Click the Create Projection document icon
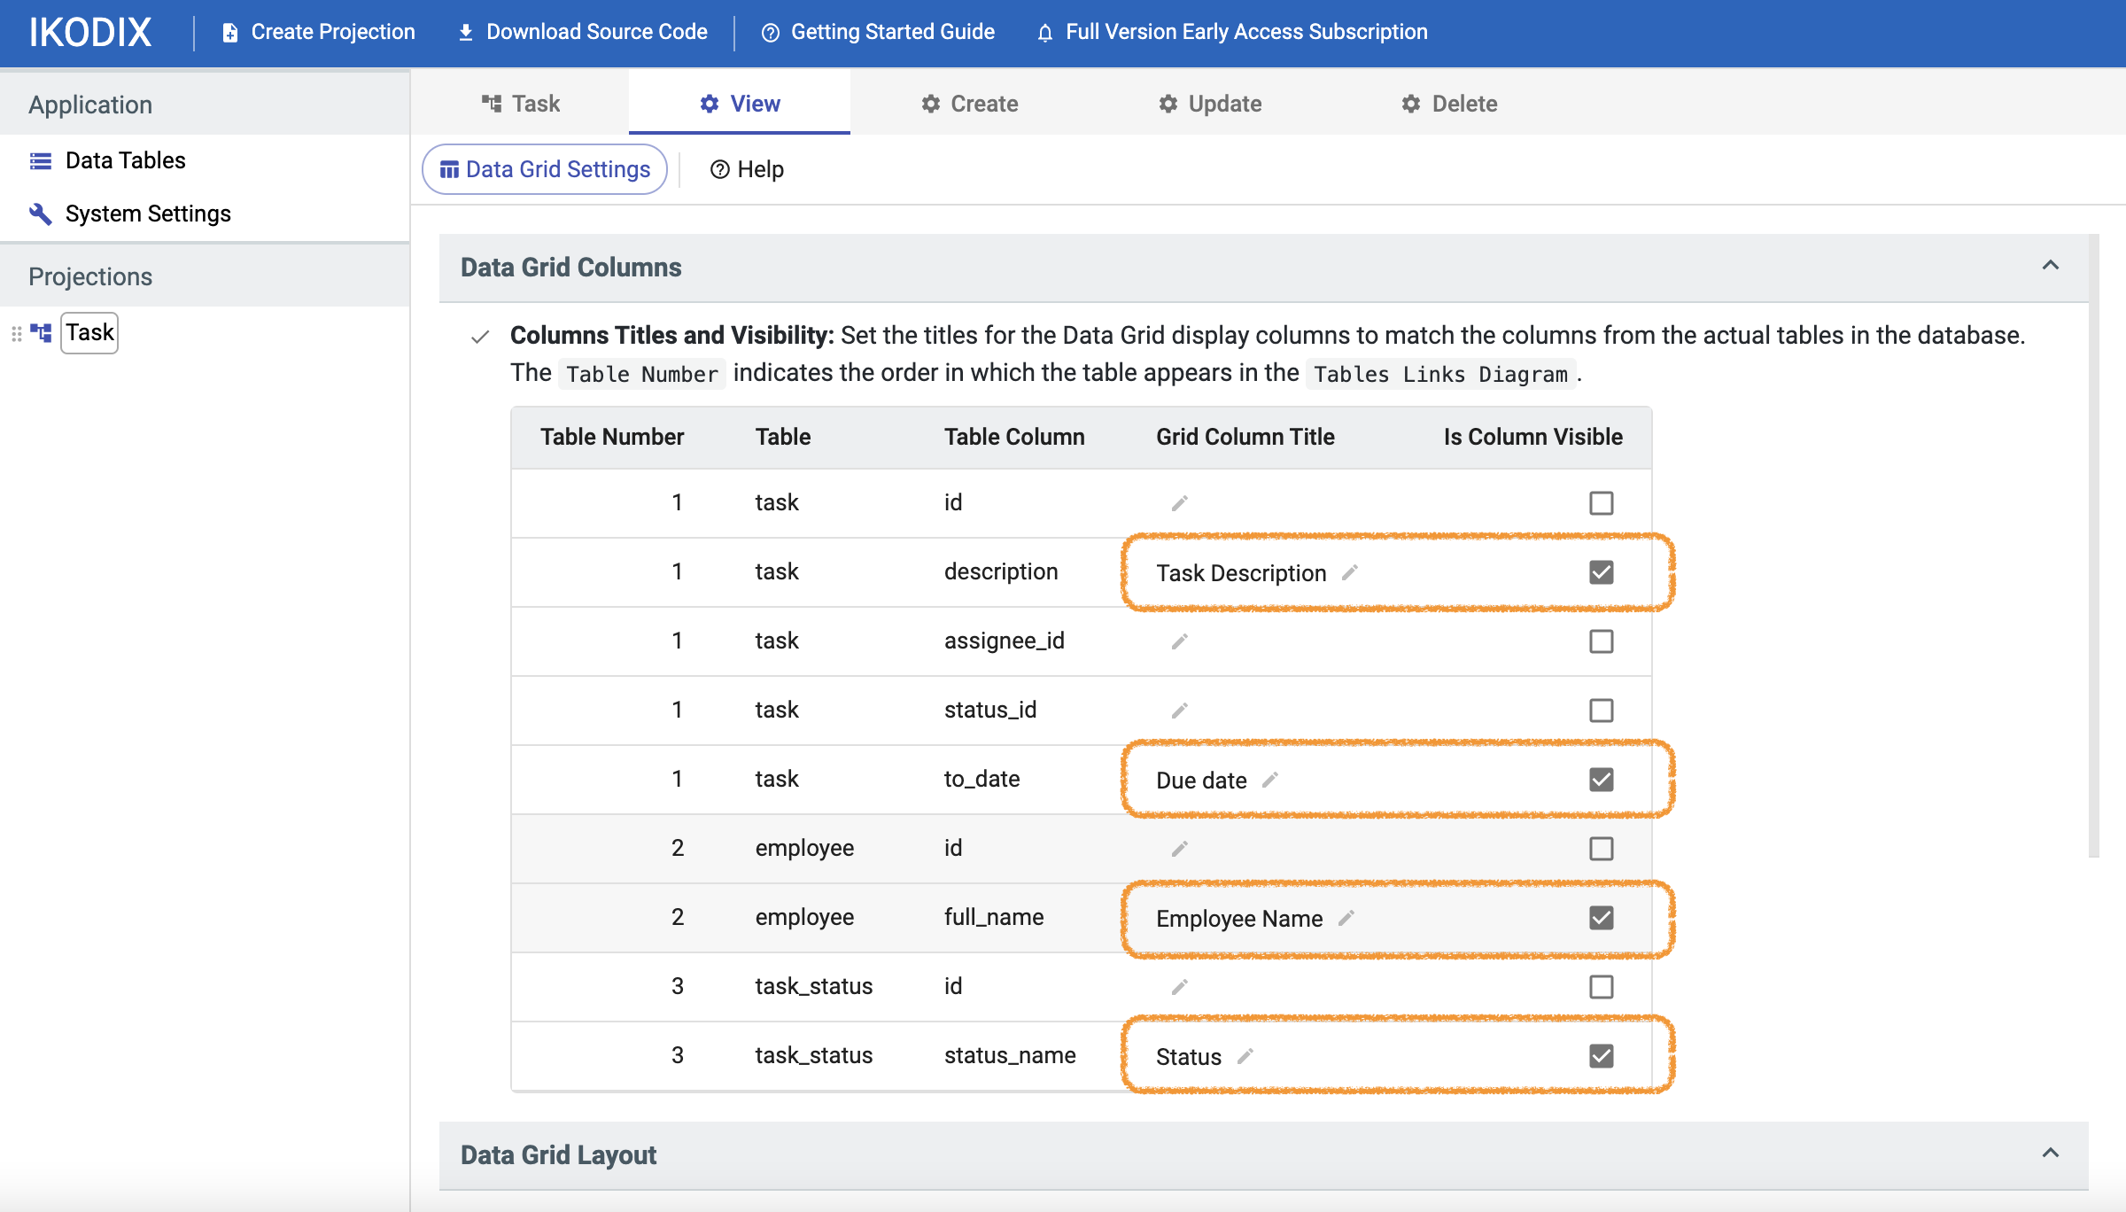This screenshot has width=2126, height=1212. click(229, 32)
